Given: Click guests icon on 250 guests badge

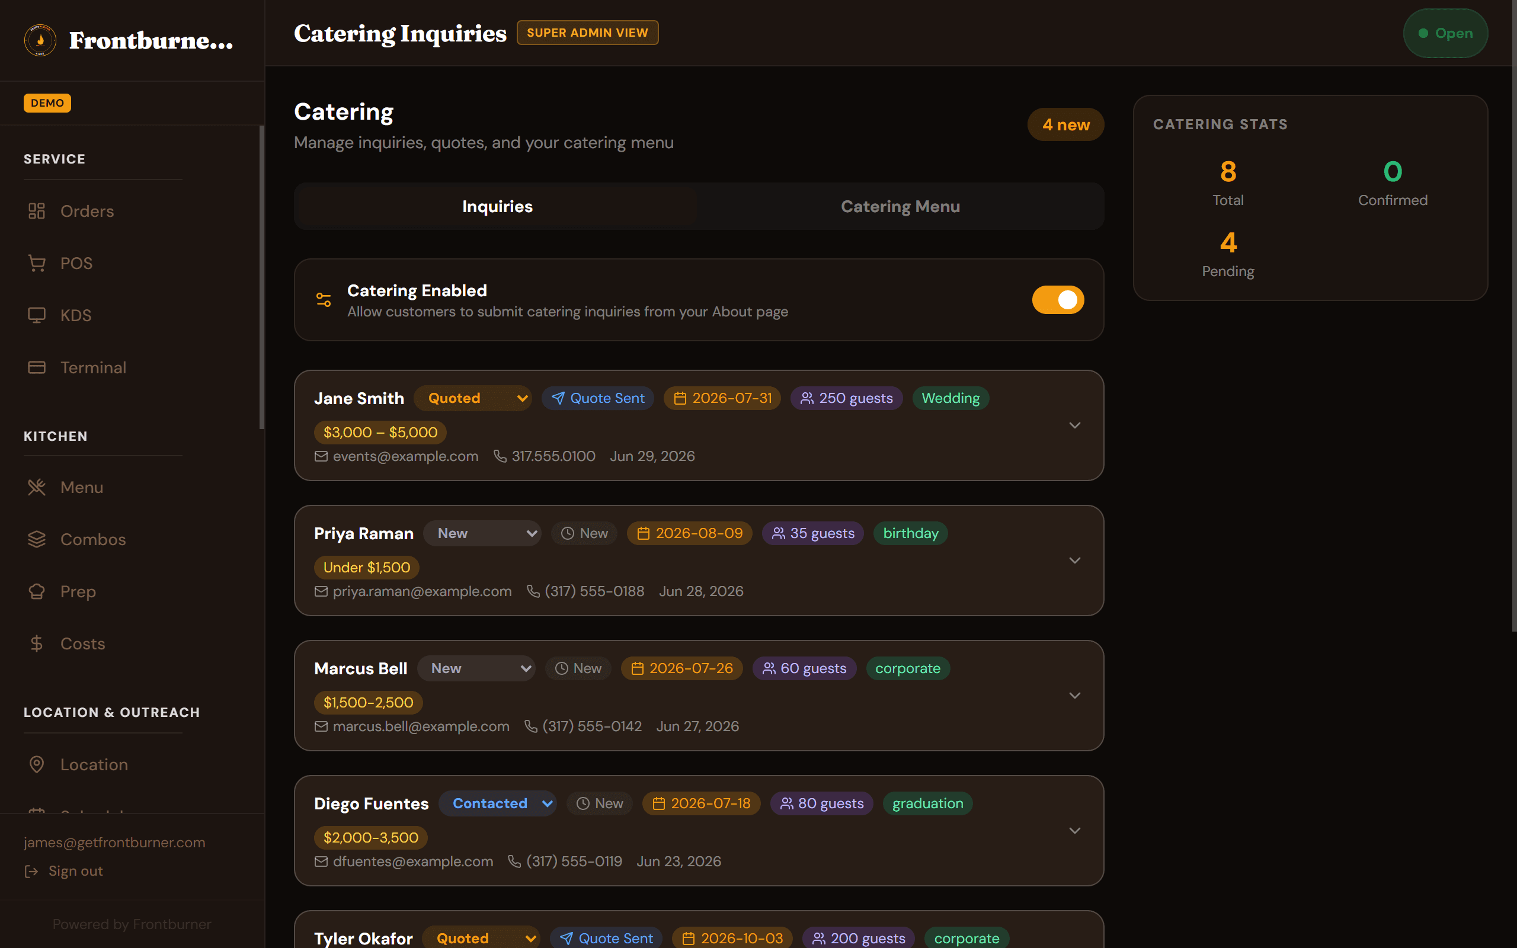Looking at the screenshot, I should (806, 398).
